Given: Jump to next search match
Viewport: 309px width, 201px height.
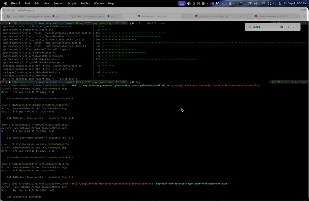Looking at the screenshot, I should tap(293, 27).
